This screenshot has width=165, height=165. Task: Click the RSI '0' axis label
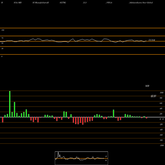tap(2, 56)
